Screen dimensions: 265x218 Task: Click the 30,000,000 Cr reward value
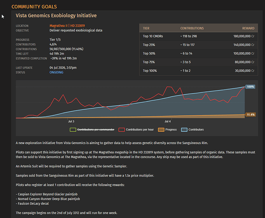point(244,71)
